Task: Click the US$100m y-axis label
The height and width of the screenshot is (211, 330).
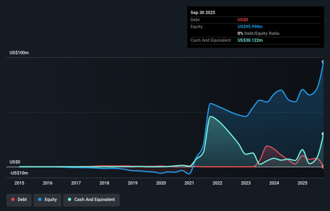Action: pyautogui.click(x=19, y=53)
